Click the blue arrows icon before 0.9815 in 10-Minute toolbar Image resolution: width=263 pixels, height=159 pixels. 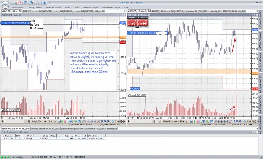click(x=244, y=121)
